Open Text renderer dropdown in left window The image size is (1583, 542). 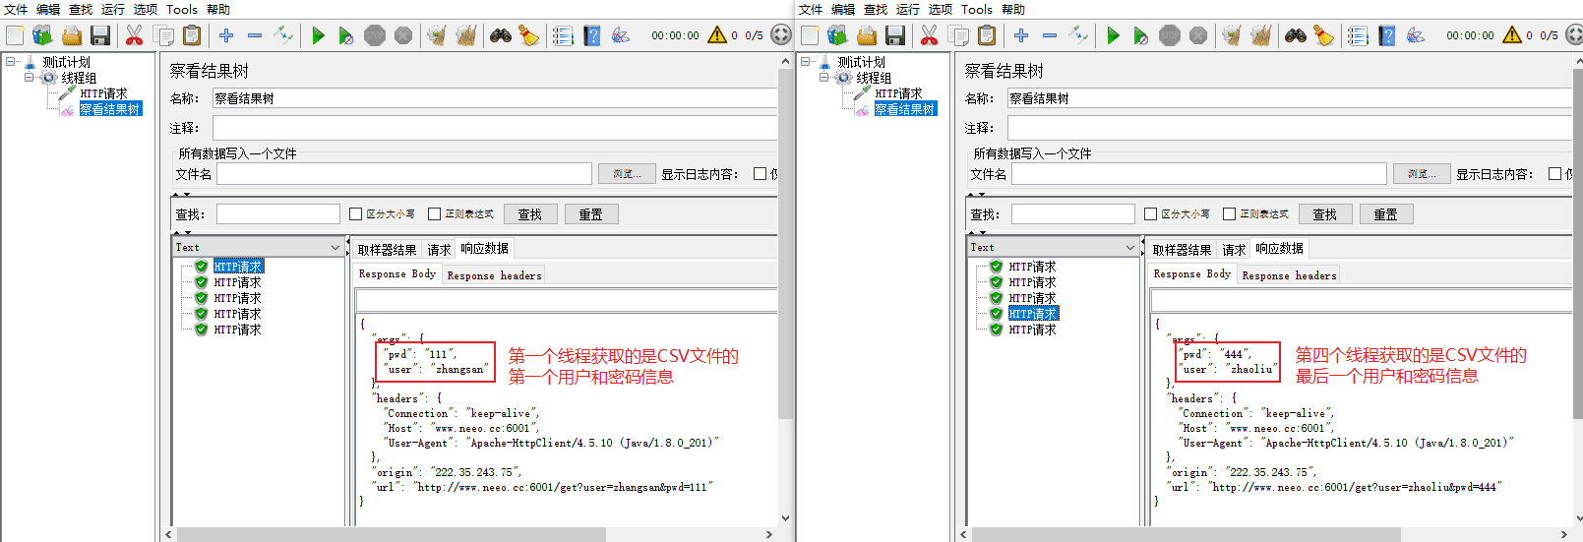(259, 247)
